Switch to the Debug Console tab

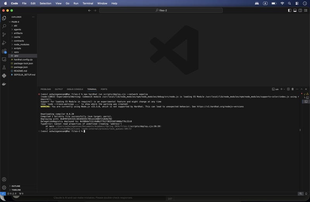(75, 89)
